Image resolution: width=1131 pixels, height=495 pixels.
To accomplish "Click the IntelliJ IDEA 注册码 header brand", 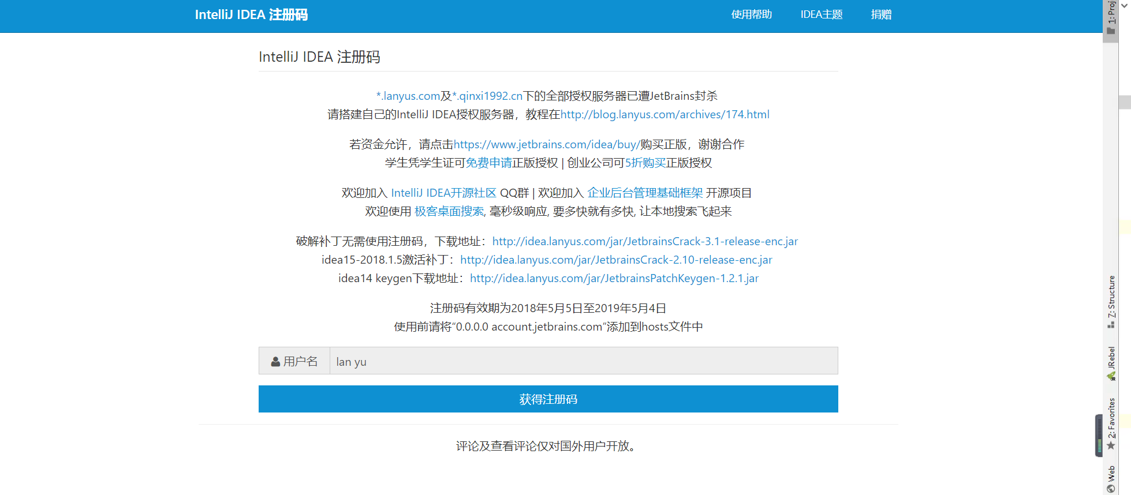I will (x=251, y=15).
